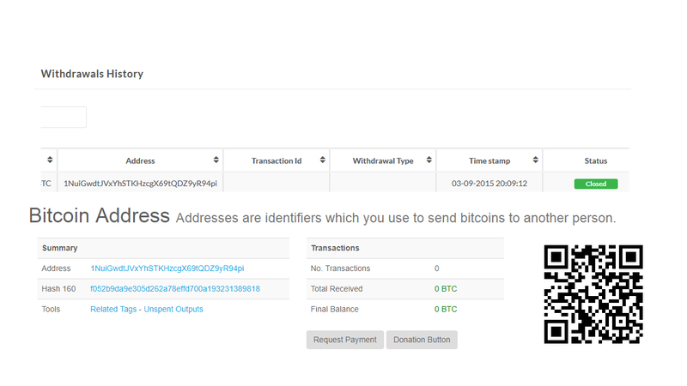This screenshot has height=386, width=687.
Task: Click the Final Balance 0 BTC value
Action: point(446,309)
